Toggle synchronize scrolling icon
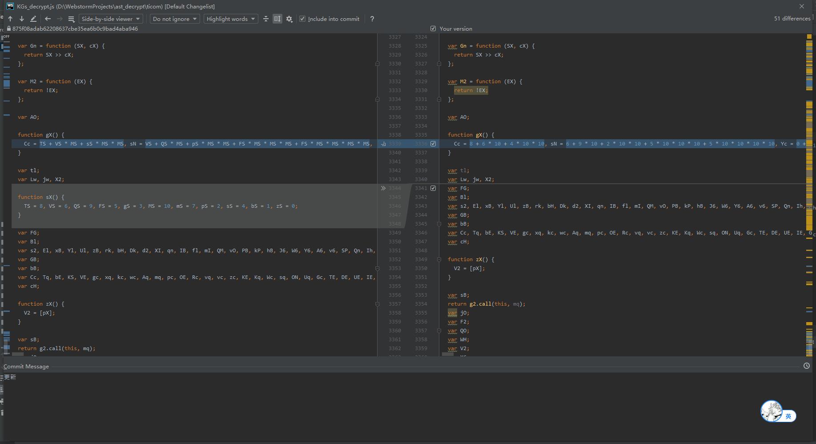Image resolution: width=816 pixels, height=444 pixels. point(277,19)
